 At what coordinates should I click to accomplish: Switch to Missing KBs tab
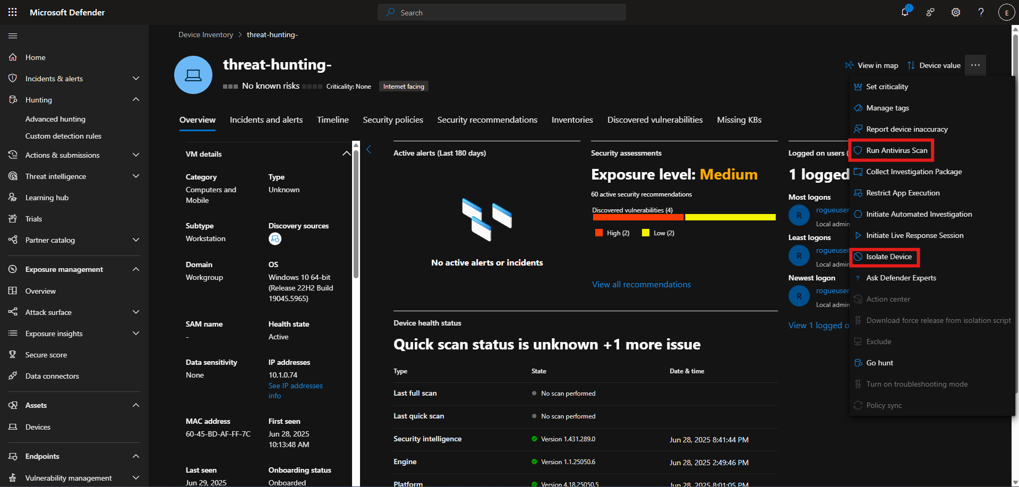click(x=739, y=120)
